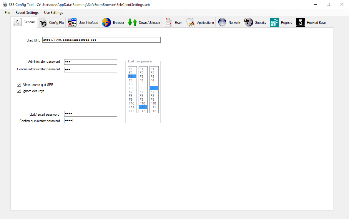Focus the Administrator password field

[x=91, y=62]
